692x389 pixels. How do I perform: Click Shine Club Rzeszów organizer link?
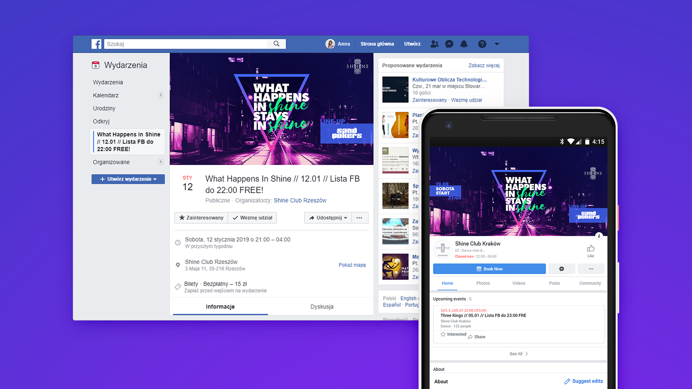[x=300, y=200]
